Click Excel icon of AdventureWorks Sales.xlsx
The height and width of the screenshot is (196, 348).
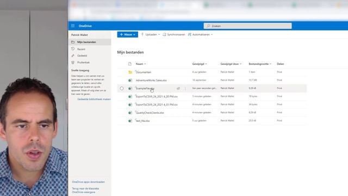click(130, 80)
